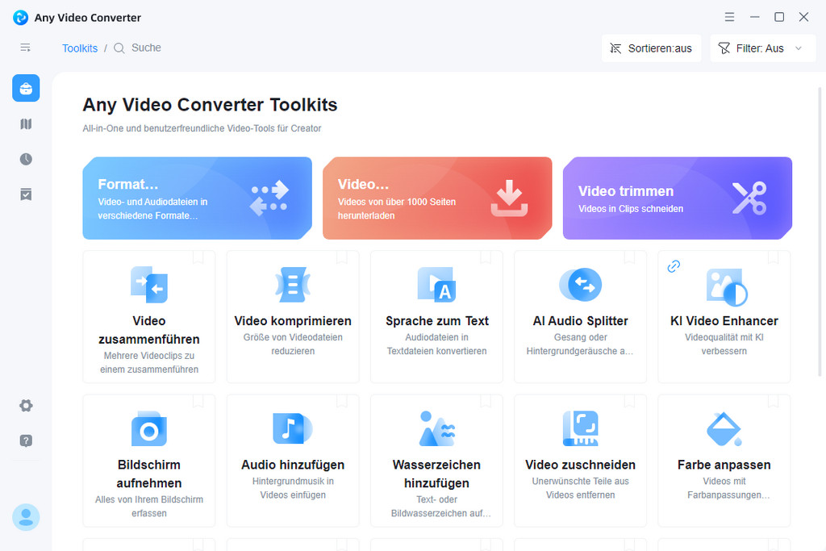The image size is (826, 551).
Task: Open the Toolkits briefcase sidebar icon
Action: pos(26,88)
